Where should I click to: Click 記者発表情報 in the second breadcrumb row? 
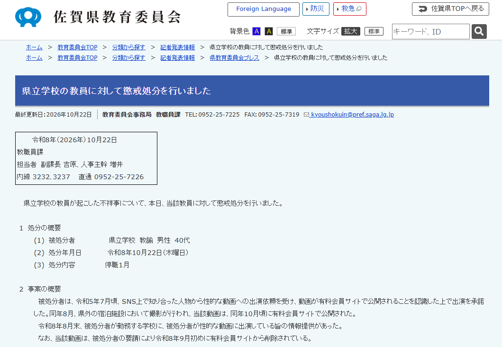(x=178, y=58)
